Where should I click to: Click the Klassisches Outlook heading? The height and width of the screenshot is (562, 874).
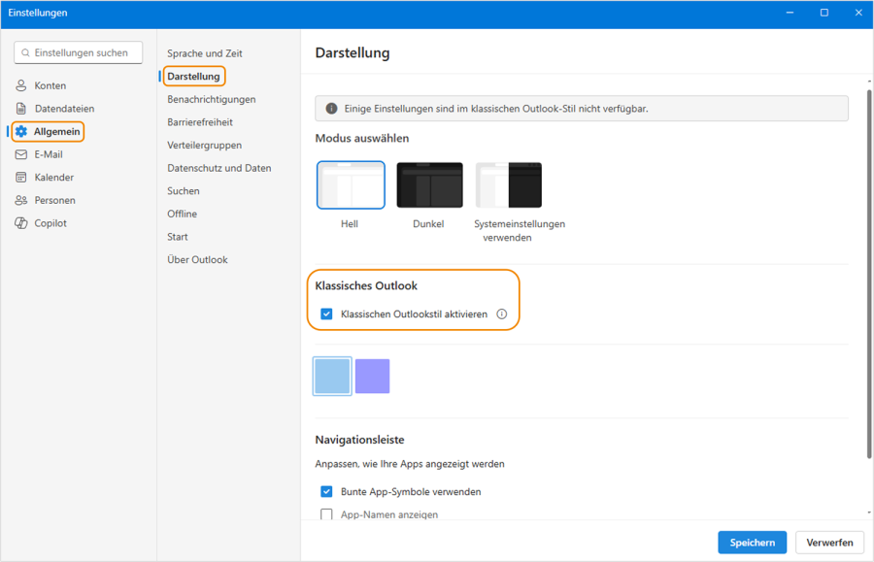(x=366, y=285)
